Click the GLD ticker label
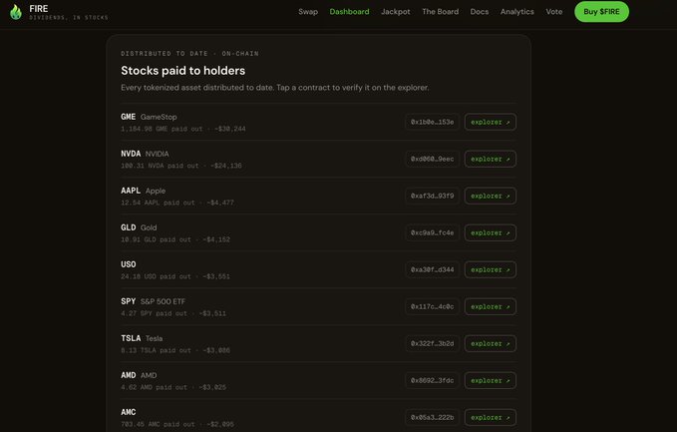The image size is (677, 432). 129,227
